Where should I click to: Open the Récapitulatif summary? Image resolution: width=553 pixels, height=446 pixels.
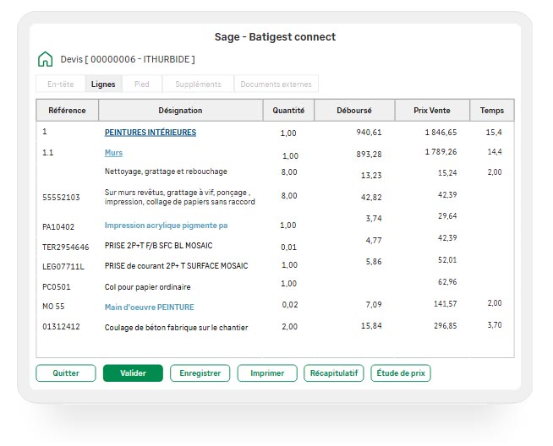point(334,373)
